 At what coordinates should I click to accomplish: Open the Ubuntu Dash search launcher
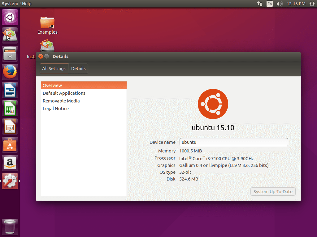pos(10,17)
